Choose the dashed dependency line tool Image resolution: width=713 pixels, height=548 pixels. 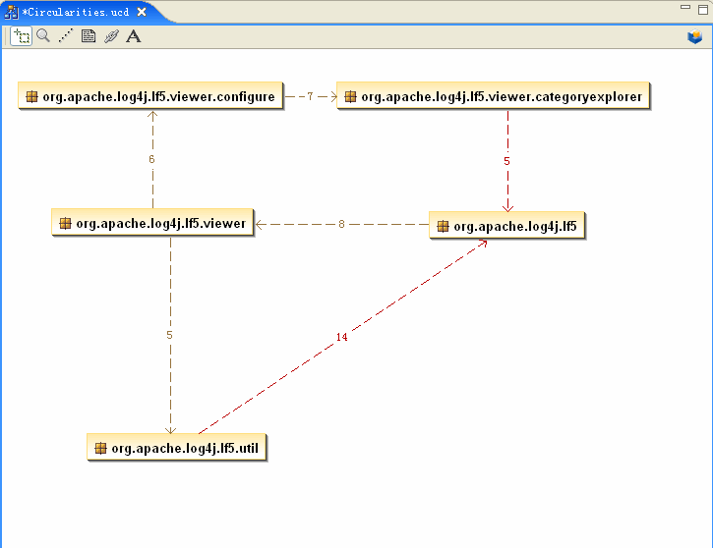[x=66, y=36]
